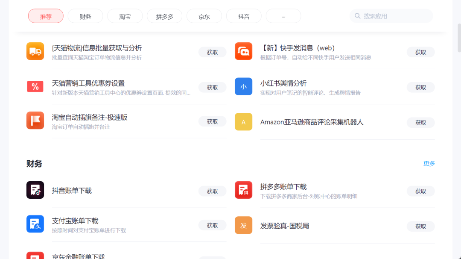The width and height of the screenshot is (461, 259).
Task: Open the 京东金融账单下载 title
Action: (x=78, y=256)
